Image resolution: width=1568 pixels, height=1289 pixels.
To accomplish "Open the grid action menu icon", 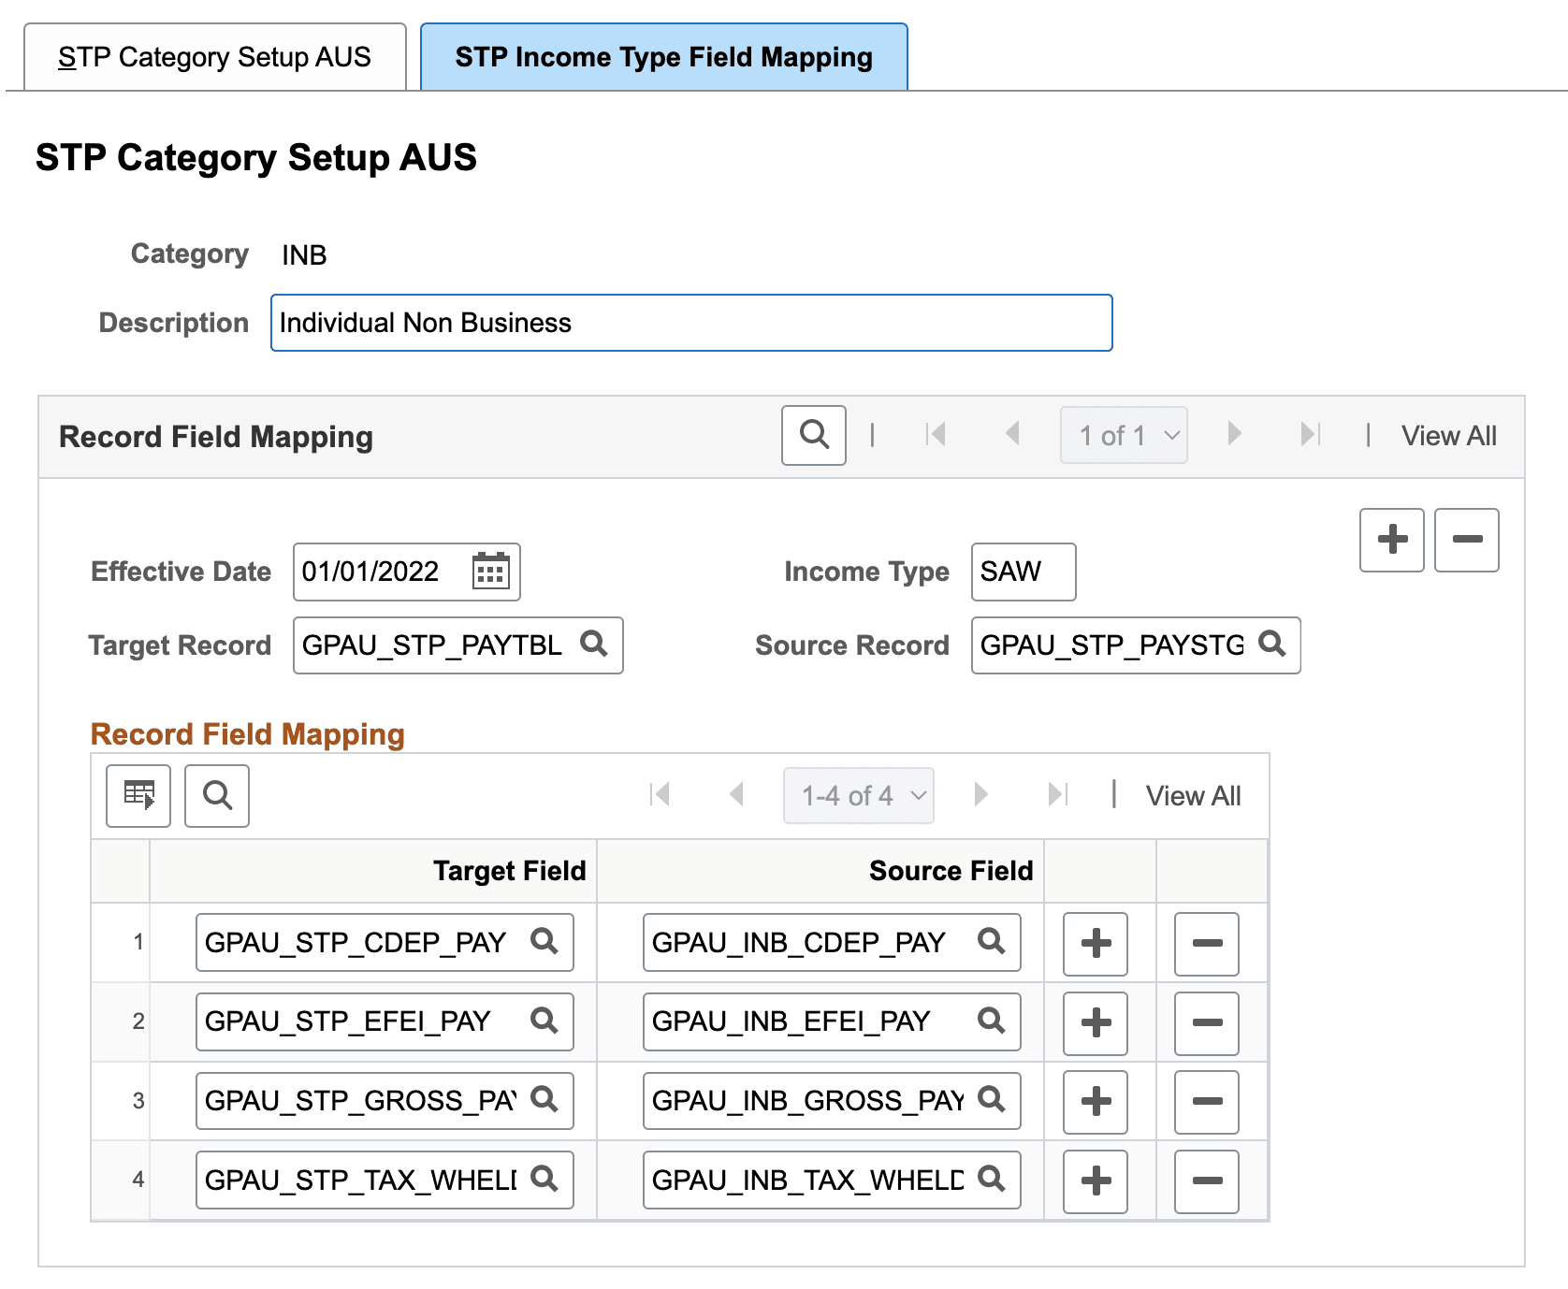I will pos(138,795).
